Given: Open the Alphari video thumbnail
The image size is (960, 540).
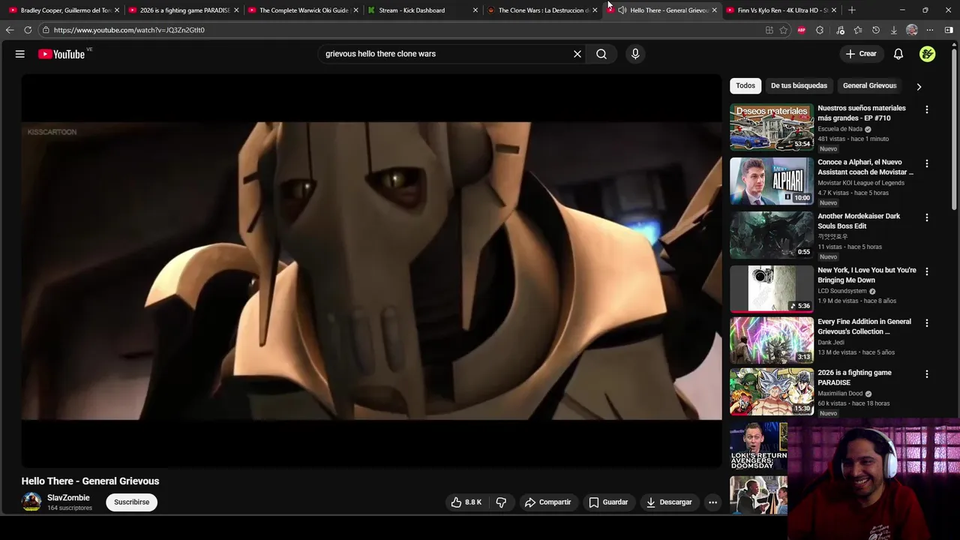Looking at the screenshot, I should pos(772,181).
